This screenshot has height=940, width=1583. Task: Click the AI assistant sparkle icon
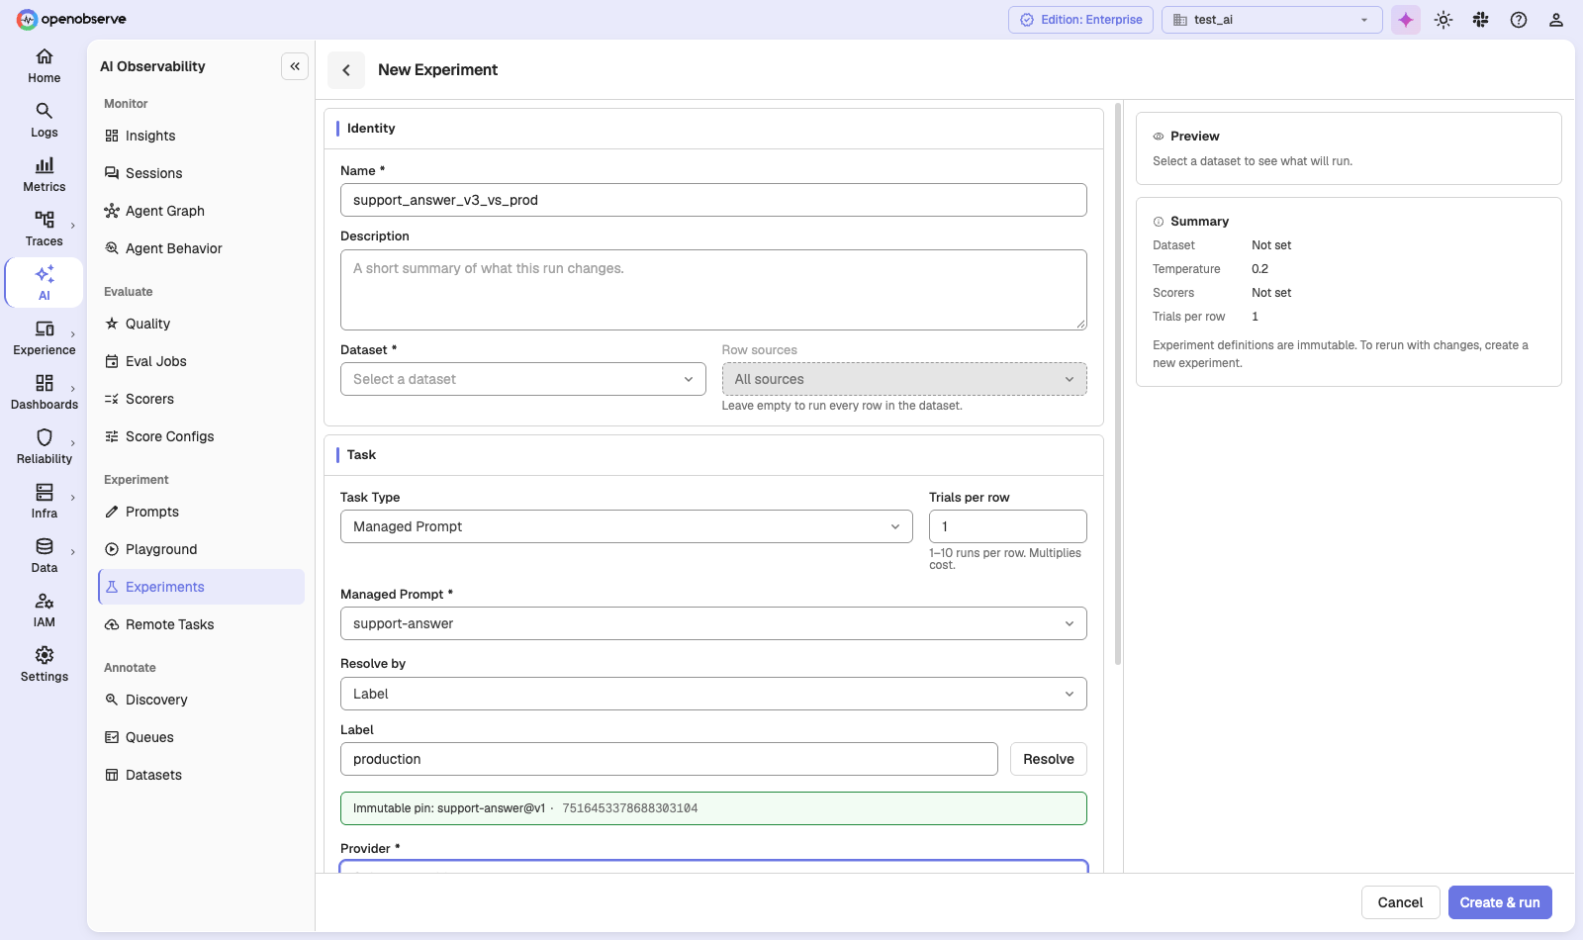[1405, 20]
